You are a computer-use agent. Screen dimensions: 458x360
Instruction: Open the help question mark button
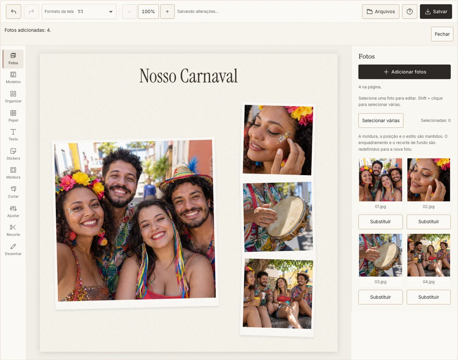tap(410, 11)
